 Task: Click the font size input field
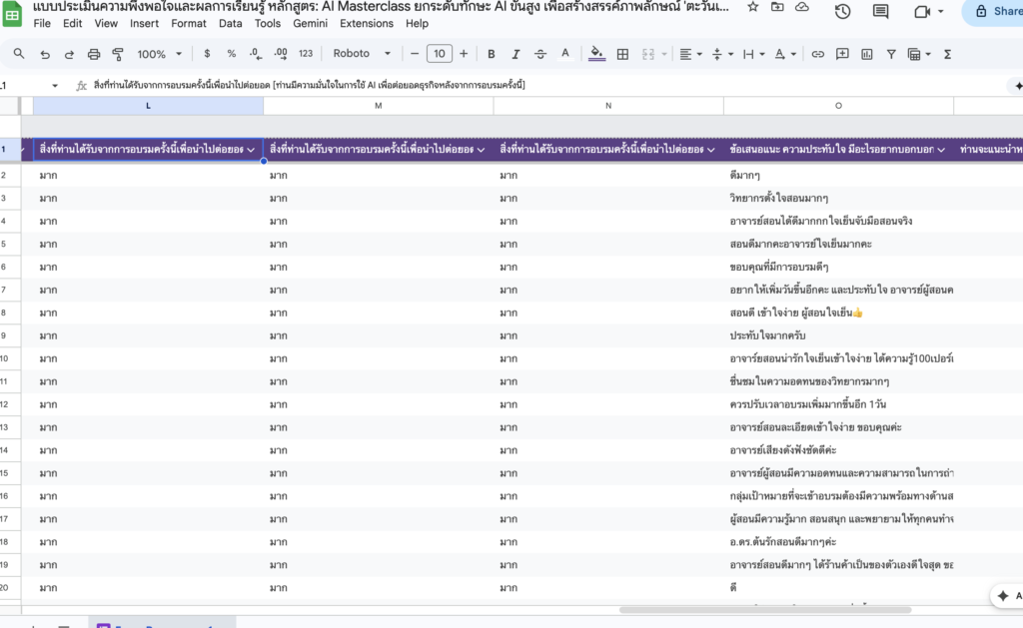pos(440,54)
